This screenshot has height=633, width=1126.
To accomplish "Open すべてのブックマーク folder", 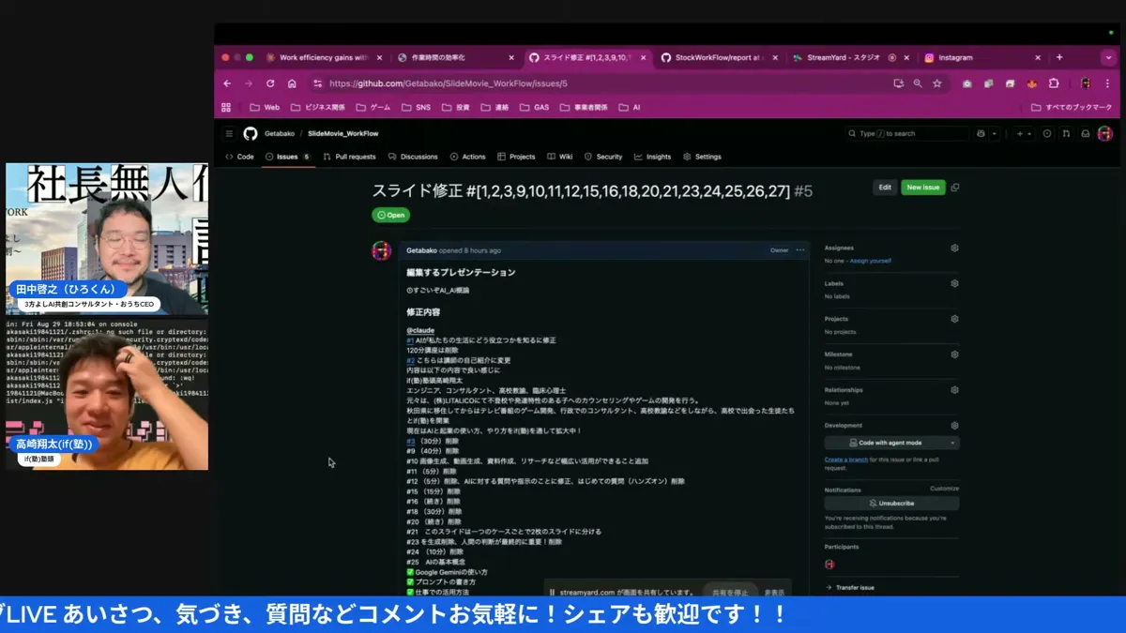I will pos(1071,108).
